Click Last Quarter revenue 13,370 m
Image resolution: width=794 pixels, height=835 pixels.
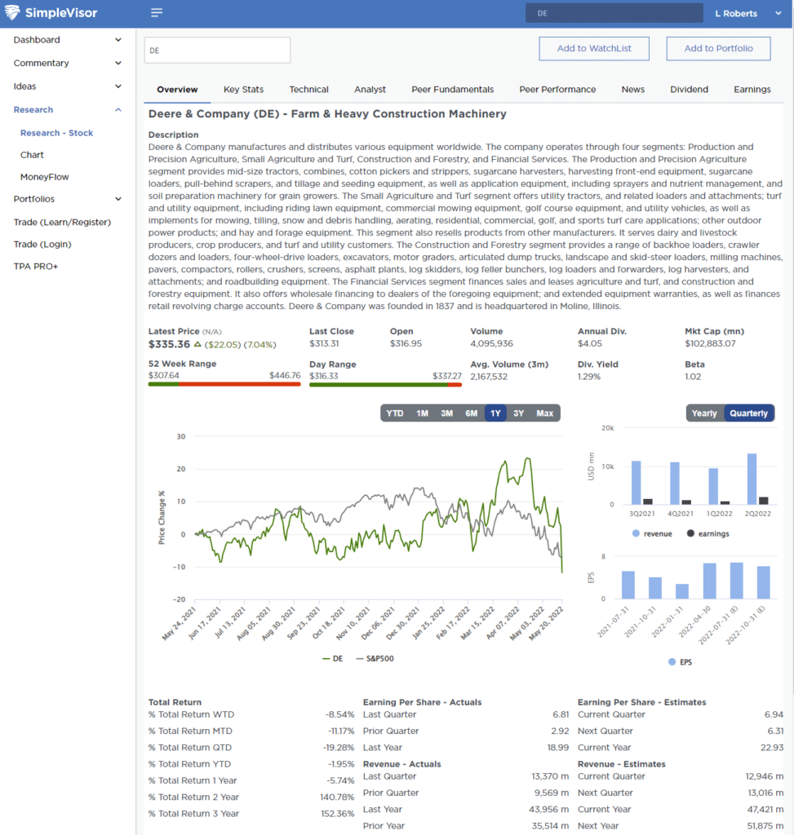551,776
